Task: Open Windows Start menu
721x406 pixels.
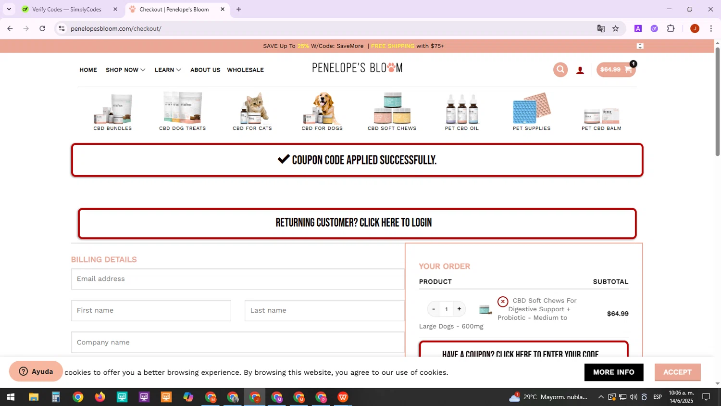Action: pos(11,397)
